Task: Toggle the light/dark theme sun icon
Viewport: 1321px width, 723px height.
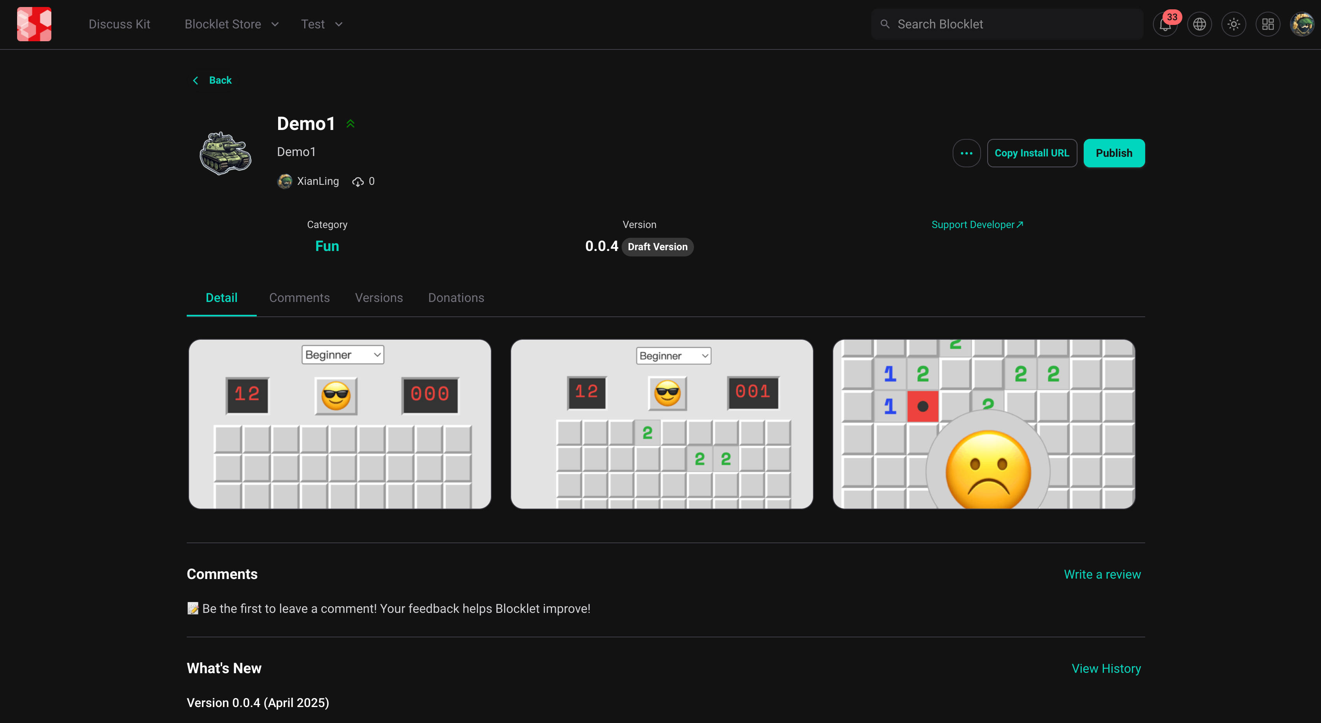Action: pyautogui.click(x=1233, y=25)
